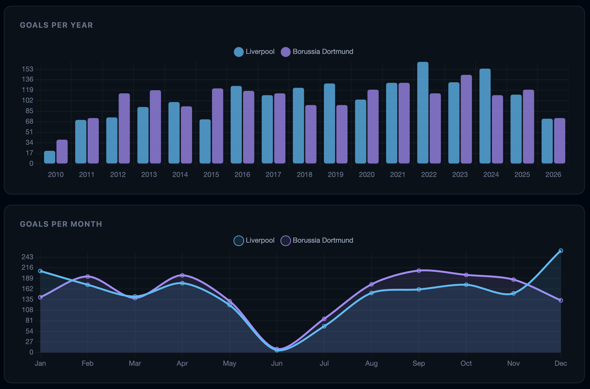Select Borussia Dortmund's November data point

point(514,280)
